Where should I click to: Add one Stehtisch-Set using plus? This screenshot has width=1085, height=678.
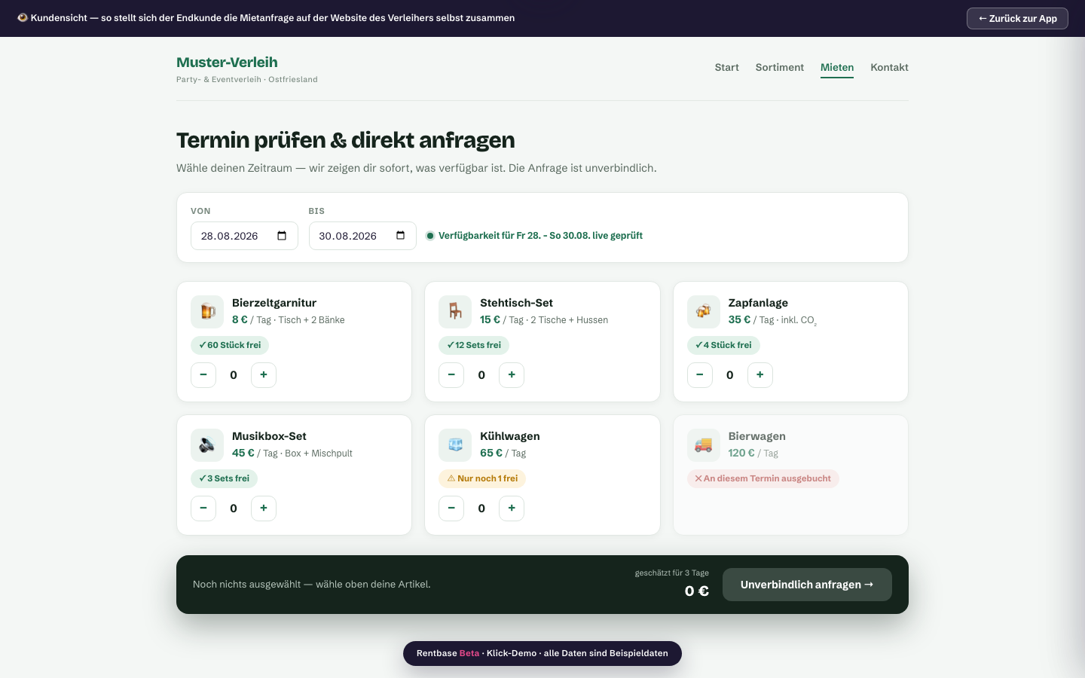coord(512,375)
